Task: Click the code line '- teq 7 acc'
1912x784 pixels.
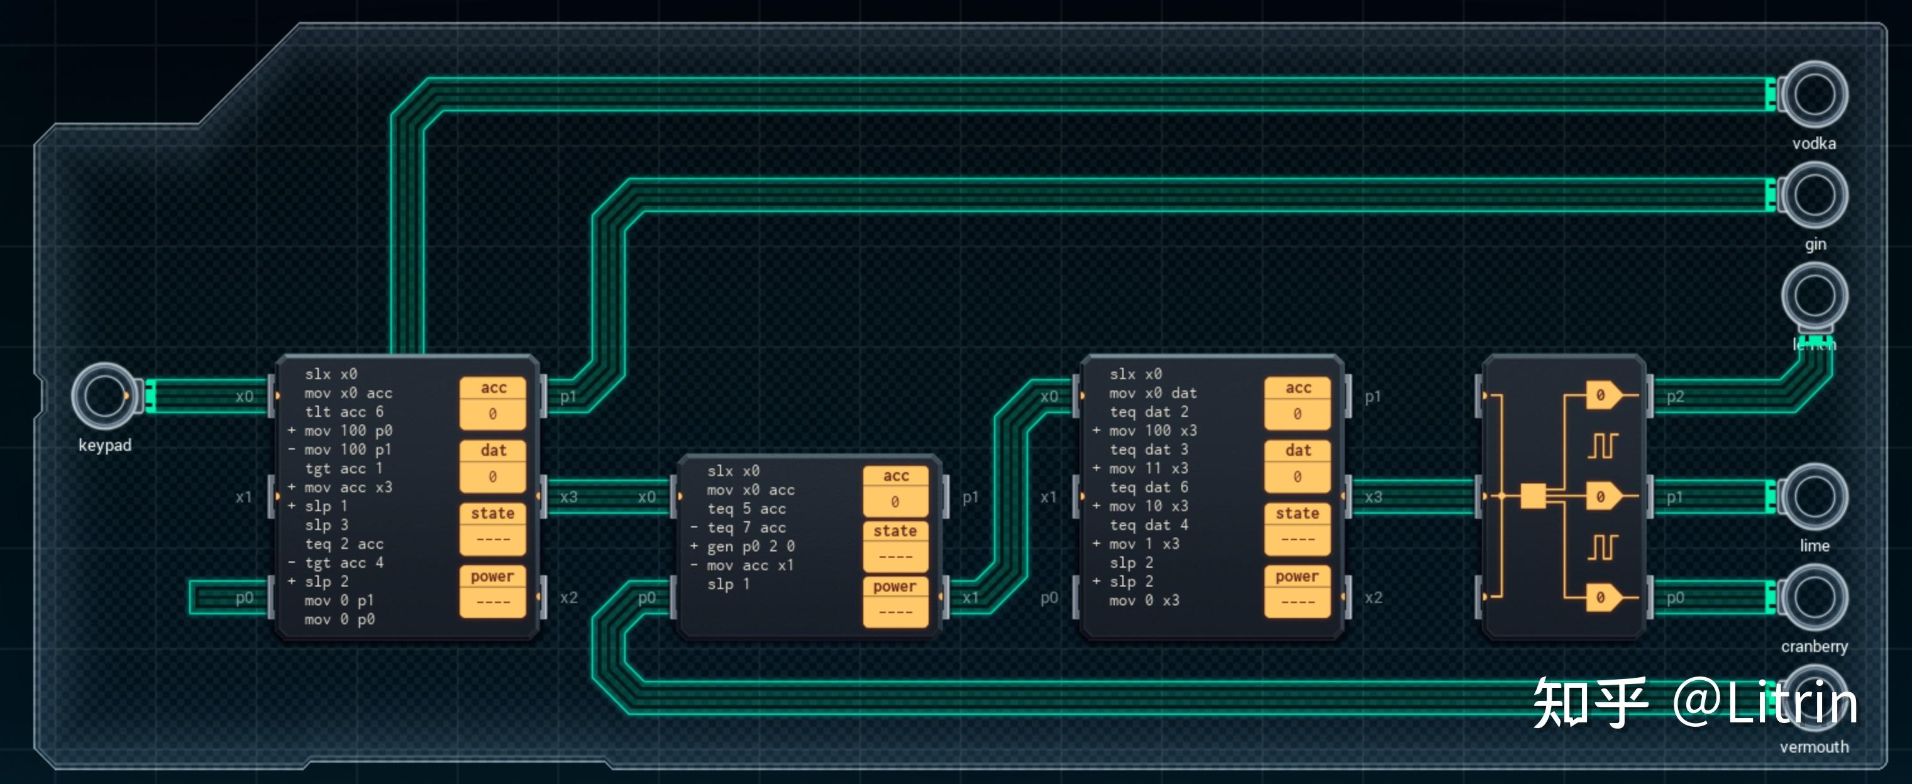Action: point(738,528)
